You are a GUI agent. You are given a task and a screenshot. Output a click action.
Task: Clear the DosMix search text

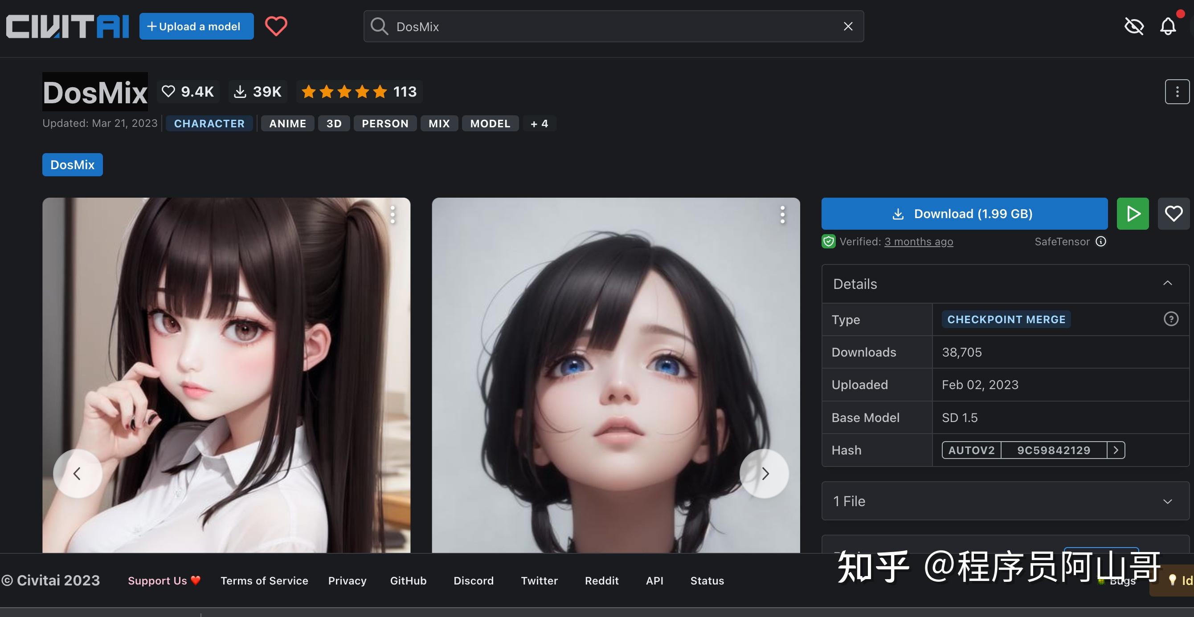pos(848,26)
